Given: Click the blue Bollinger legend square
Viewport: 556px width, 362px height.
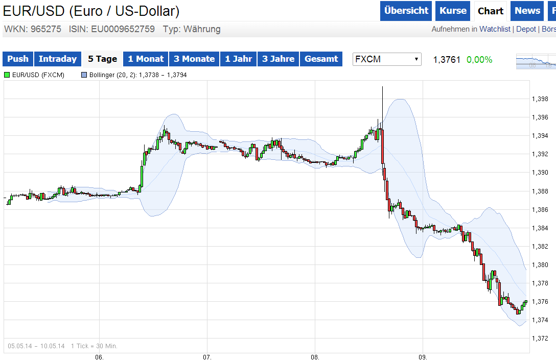Looking at the screenshot, I should tap(84, 75).
